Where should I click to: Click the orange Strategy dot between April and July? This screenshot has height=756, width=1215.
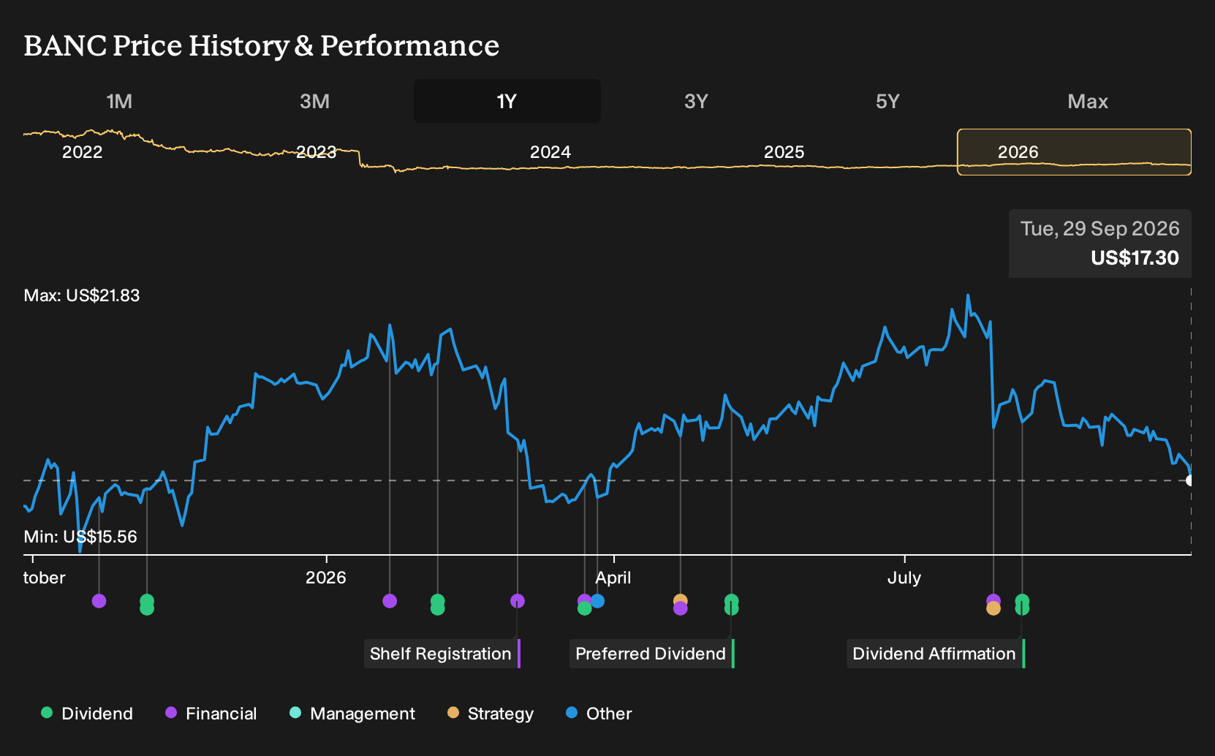pos(681,601)
